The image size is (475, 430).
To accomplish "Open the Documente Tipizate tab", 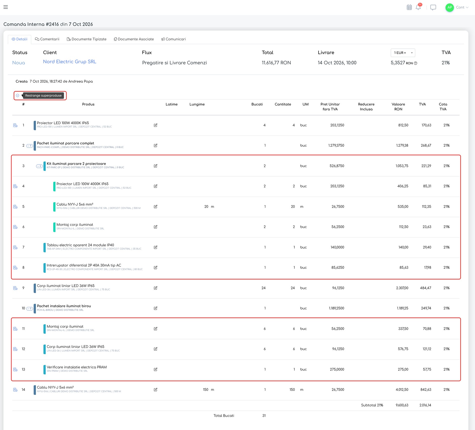I will coord(87,39).
